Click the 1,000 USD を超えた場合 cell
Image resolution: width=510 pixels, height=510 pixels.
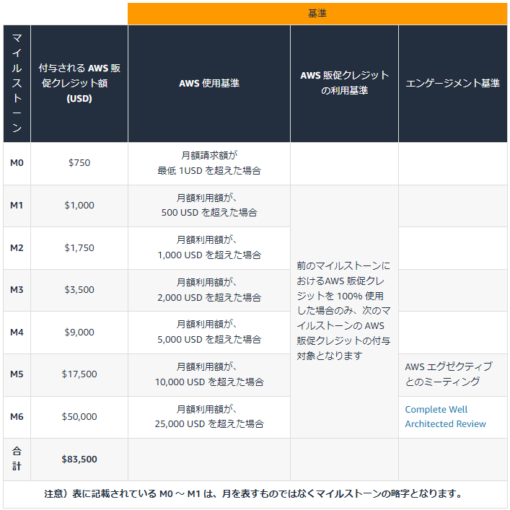(x=209, y=248)
